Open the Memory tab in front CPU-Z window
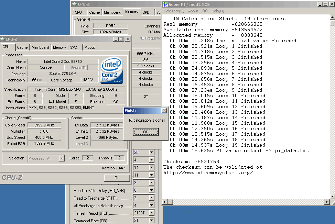 tap(60, 47)
